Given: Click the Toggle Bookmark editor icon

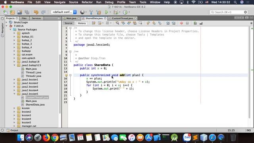Looking at the screenshot, I should [x=160, y=23].
